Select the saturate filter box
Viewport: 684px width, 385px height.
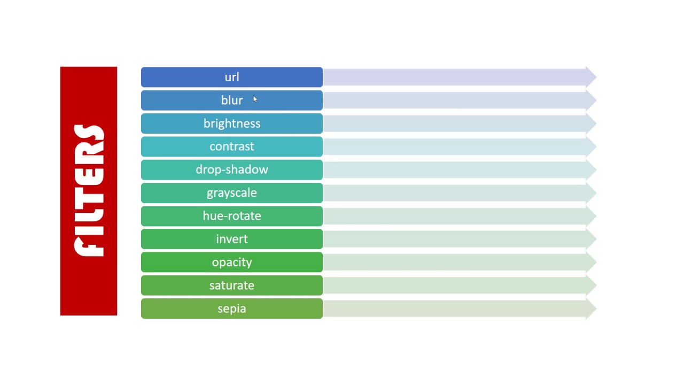(231, 286)
